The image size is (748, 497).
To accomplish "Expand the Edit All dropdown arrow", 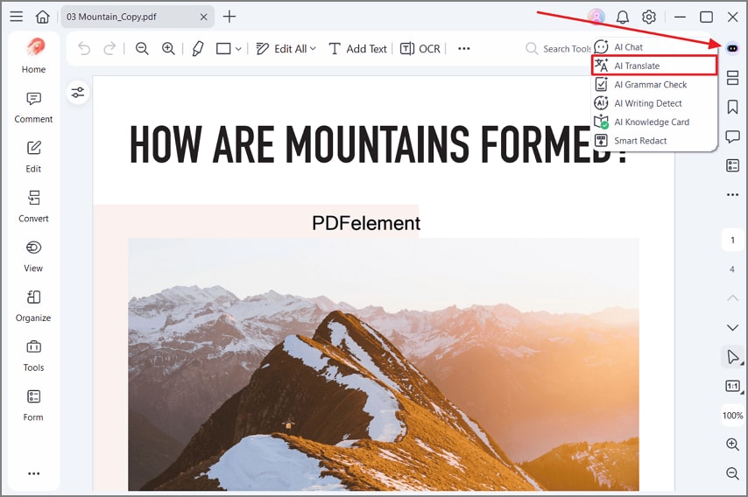I will coord(313,49).
